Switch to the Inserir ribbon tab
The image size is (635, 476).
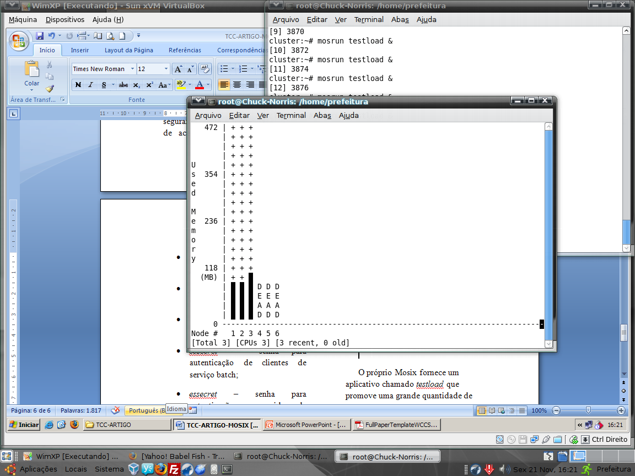point(80,50)
